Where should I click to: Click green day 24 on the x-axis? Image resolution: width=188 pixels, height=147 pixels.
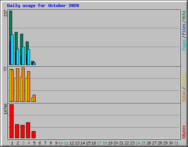pos(138,143)
